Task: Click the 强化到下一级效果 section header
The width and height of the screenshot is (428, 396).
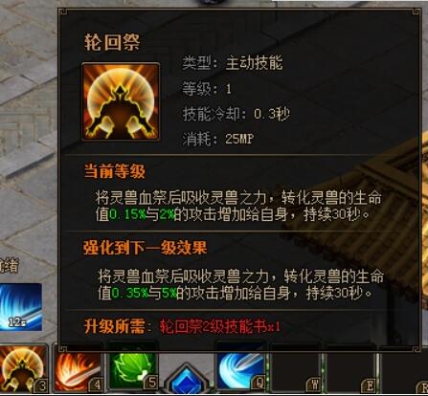Action: point(146,248)
